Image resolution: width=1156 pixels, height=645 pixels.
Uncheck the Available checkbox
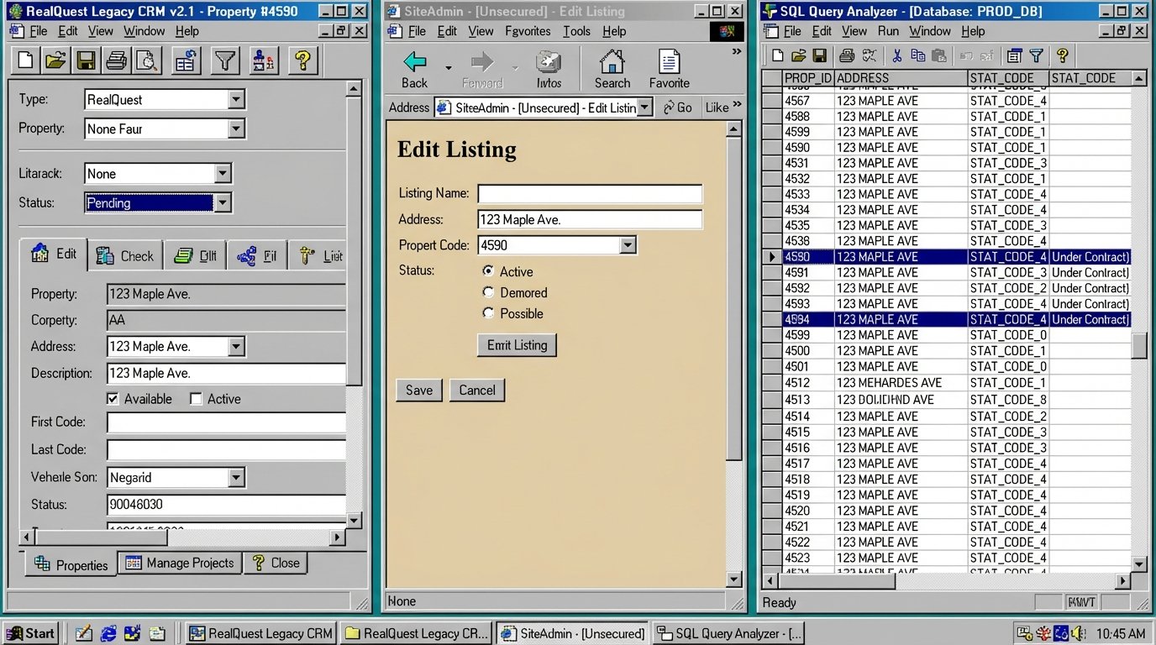[x=113, y=399]
